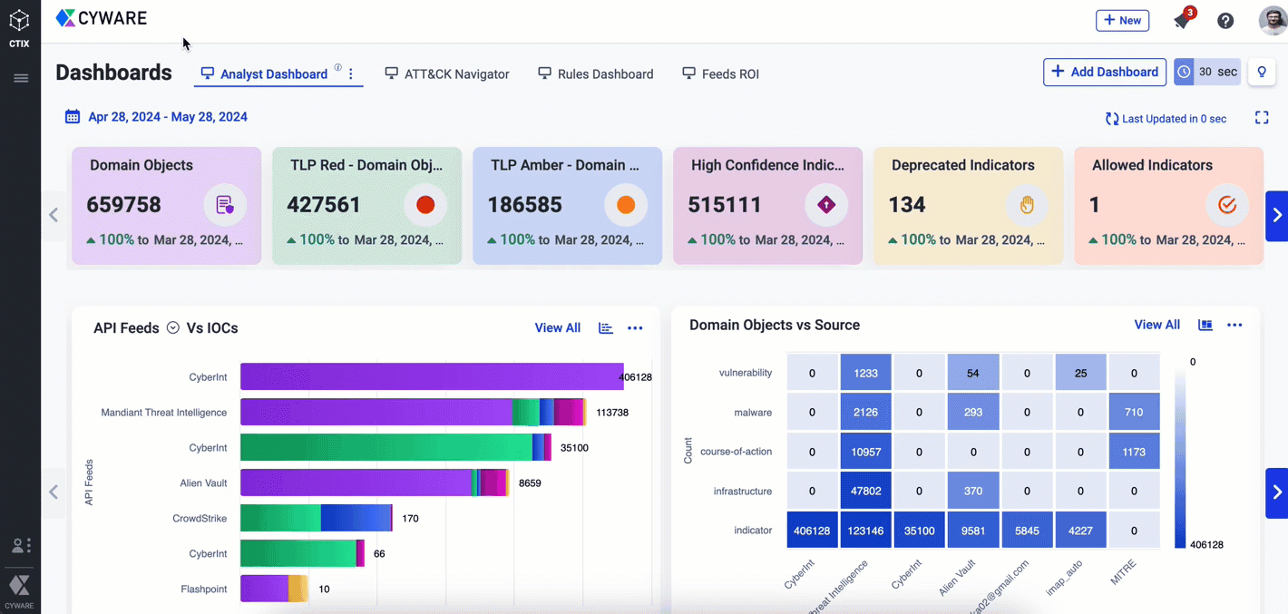Enter fullscreen mode with expand icon

click(x=1262, y=118)
